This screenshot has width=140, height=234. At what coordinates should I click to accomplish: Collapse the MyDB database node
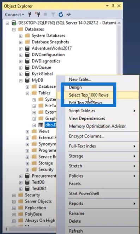pos(20,81)
